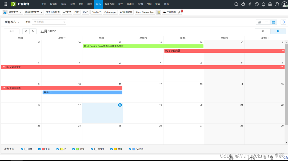This screenshot has height=161, width=288.
Task: Open the notifications bell icon
Action: 263,4
